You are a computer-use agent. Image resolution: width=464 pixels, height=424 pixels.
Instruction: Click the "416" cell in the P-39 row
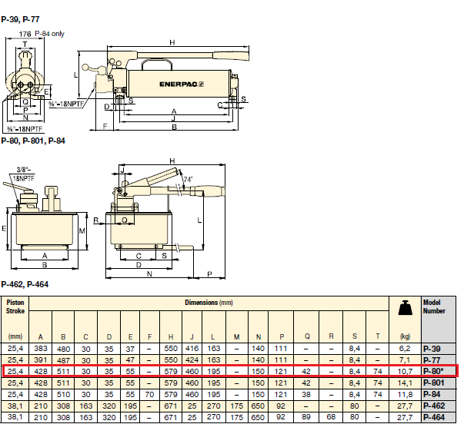(x=192, y=349)
